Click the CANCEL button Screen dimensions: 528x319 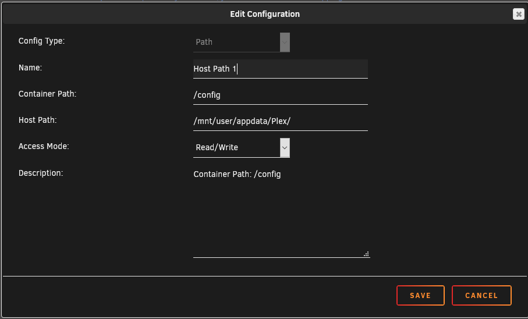click(x=481, y=295)
